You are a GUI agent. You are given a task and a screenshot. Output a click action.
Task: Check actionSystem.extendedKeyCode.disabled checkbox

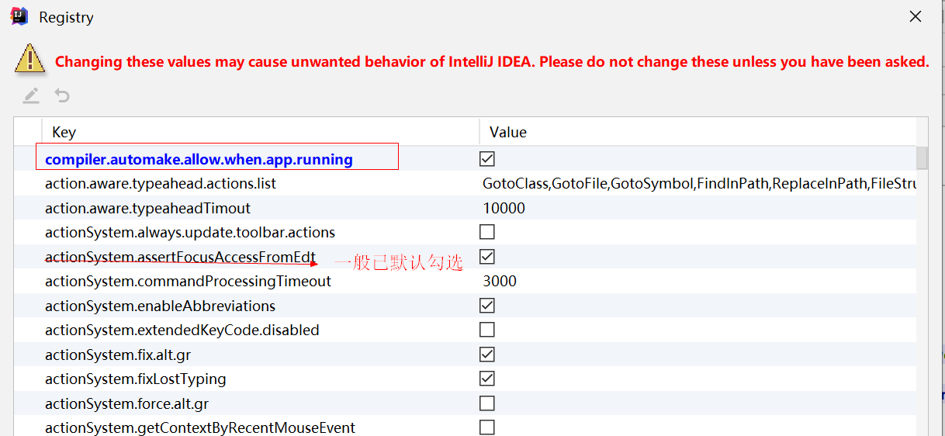coord(487,330)
